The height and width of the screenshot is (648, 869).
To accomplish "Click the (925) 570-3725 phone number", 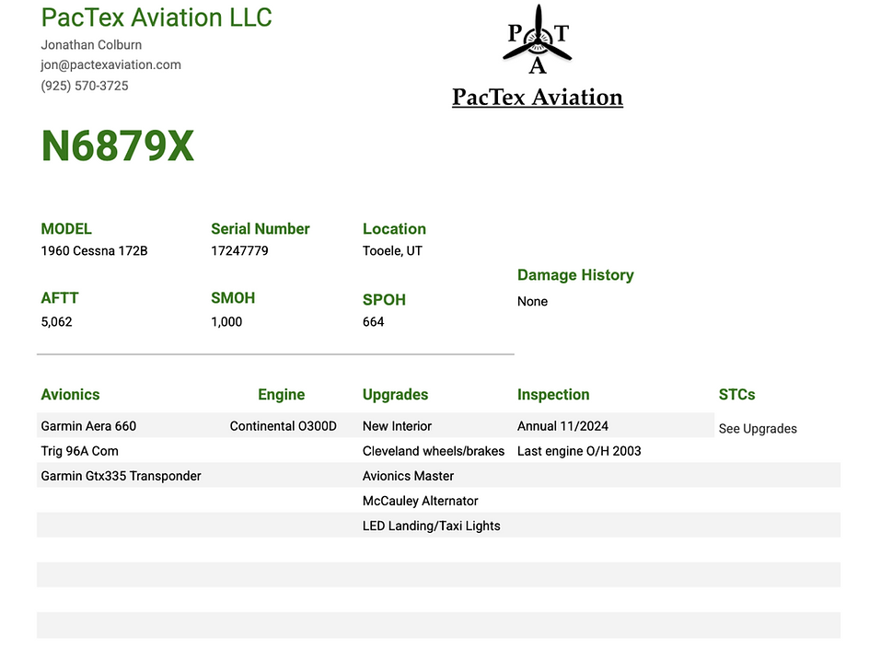I will click(85, 86).
